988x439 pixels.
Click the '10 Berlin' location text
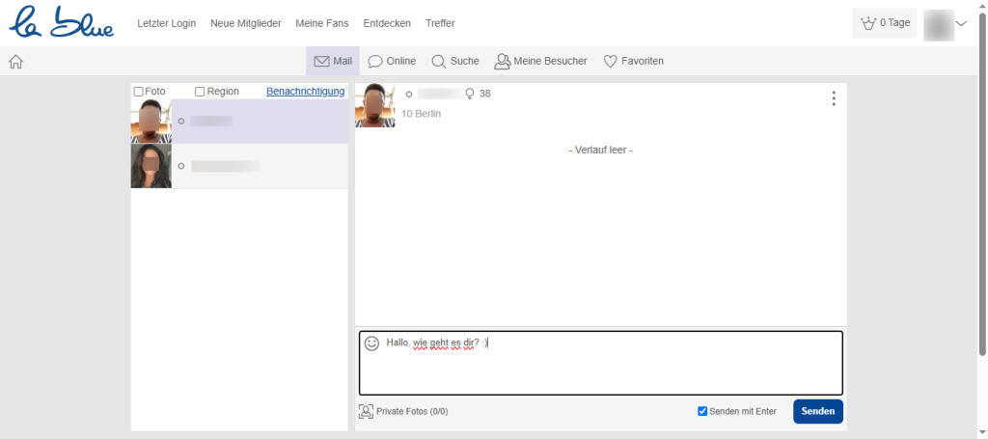click(x=421, y=114)
